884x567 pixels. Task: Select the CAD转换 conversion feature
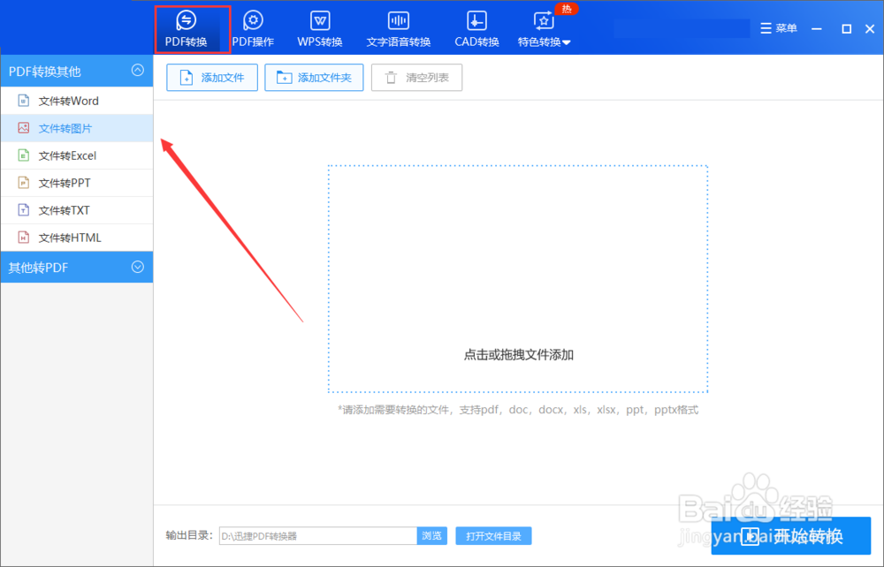point(476,26)
